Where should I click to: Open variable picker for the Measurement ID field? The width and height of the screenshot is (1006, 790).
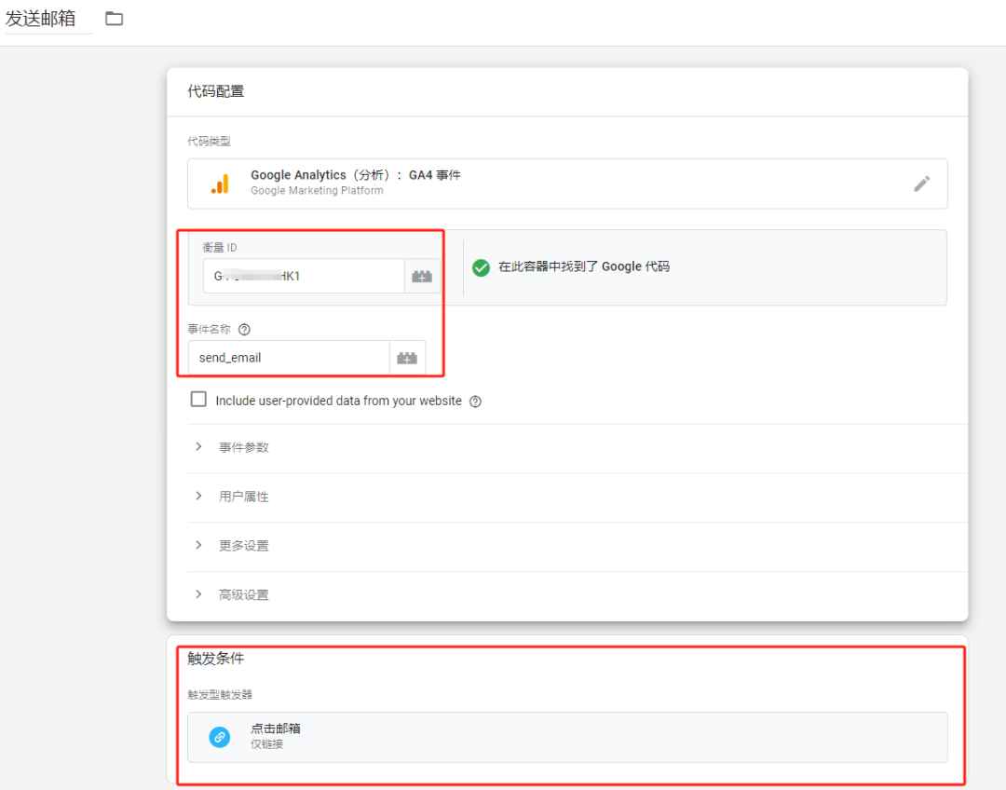(422, 277)
